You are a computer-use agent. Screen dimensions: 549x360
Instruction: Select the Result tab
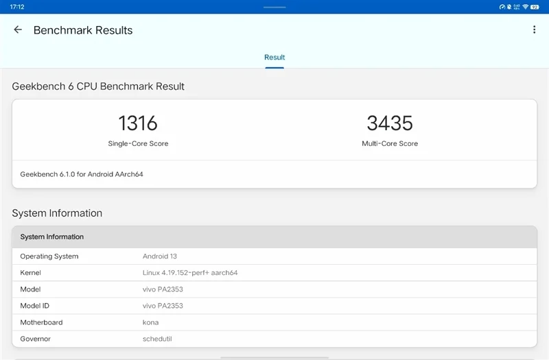tap(274, 58)
